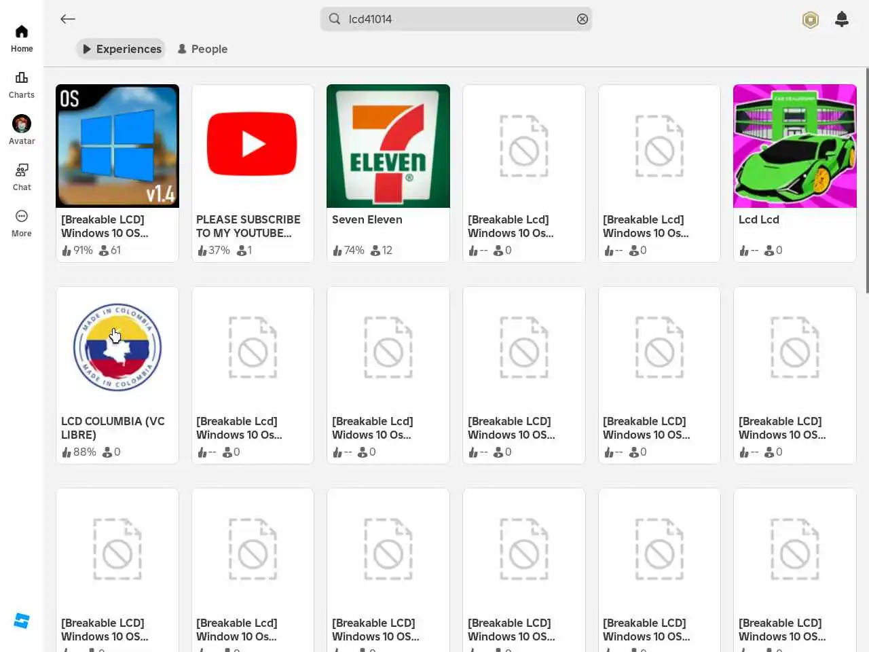
Task: Click the blue Roblox Studio icon
Action: 22,621
